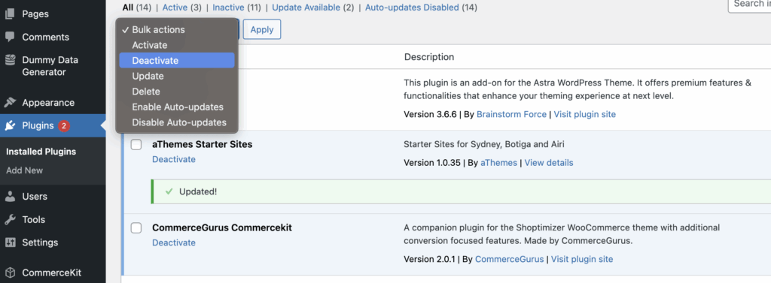Deactivate aThemes Starter Sites plugin
The width and height of the screenshot is (771, 283).
[x=174, y=159]
